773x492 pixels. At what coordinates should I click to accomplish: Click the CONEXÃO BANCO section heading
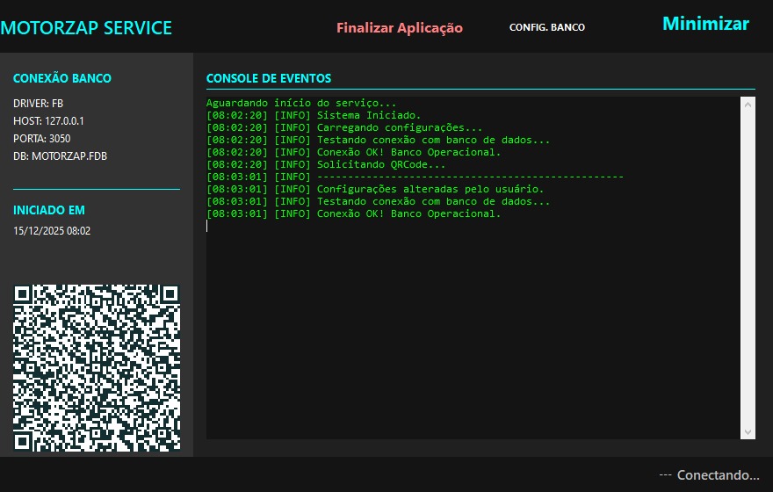point(61,78)
